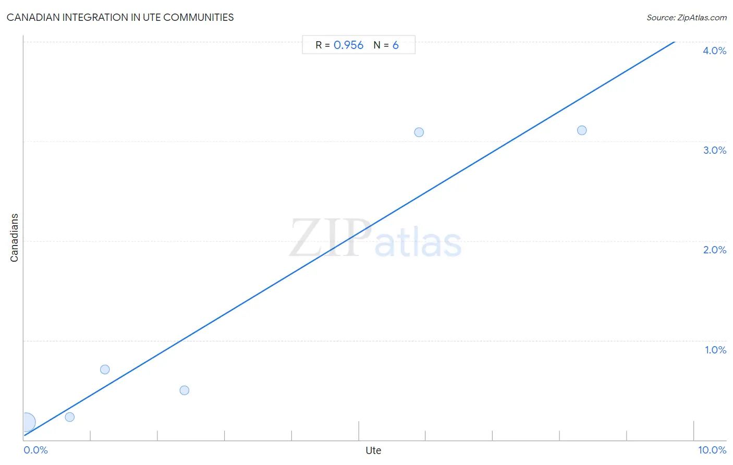Click the Ute x-axis label
733x465 pixels.
pyautogui.click(x=373, y=450)
